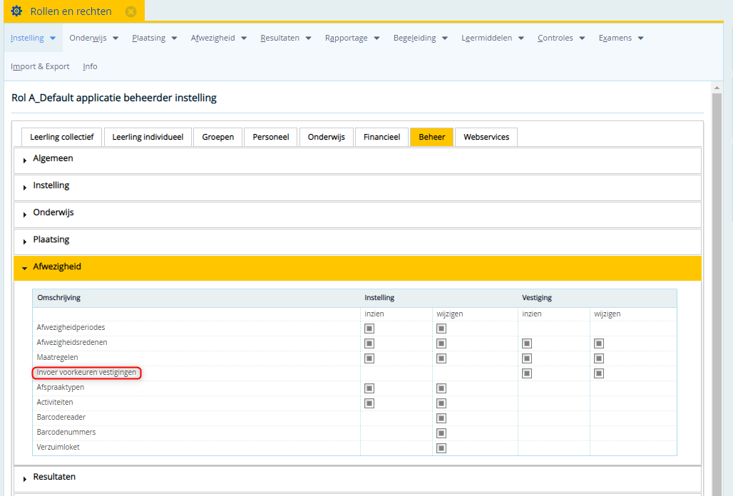Open the Rapportage menu
Screen dimensions: 733x496
coord(352,38)
